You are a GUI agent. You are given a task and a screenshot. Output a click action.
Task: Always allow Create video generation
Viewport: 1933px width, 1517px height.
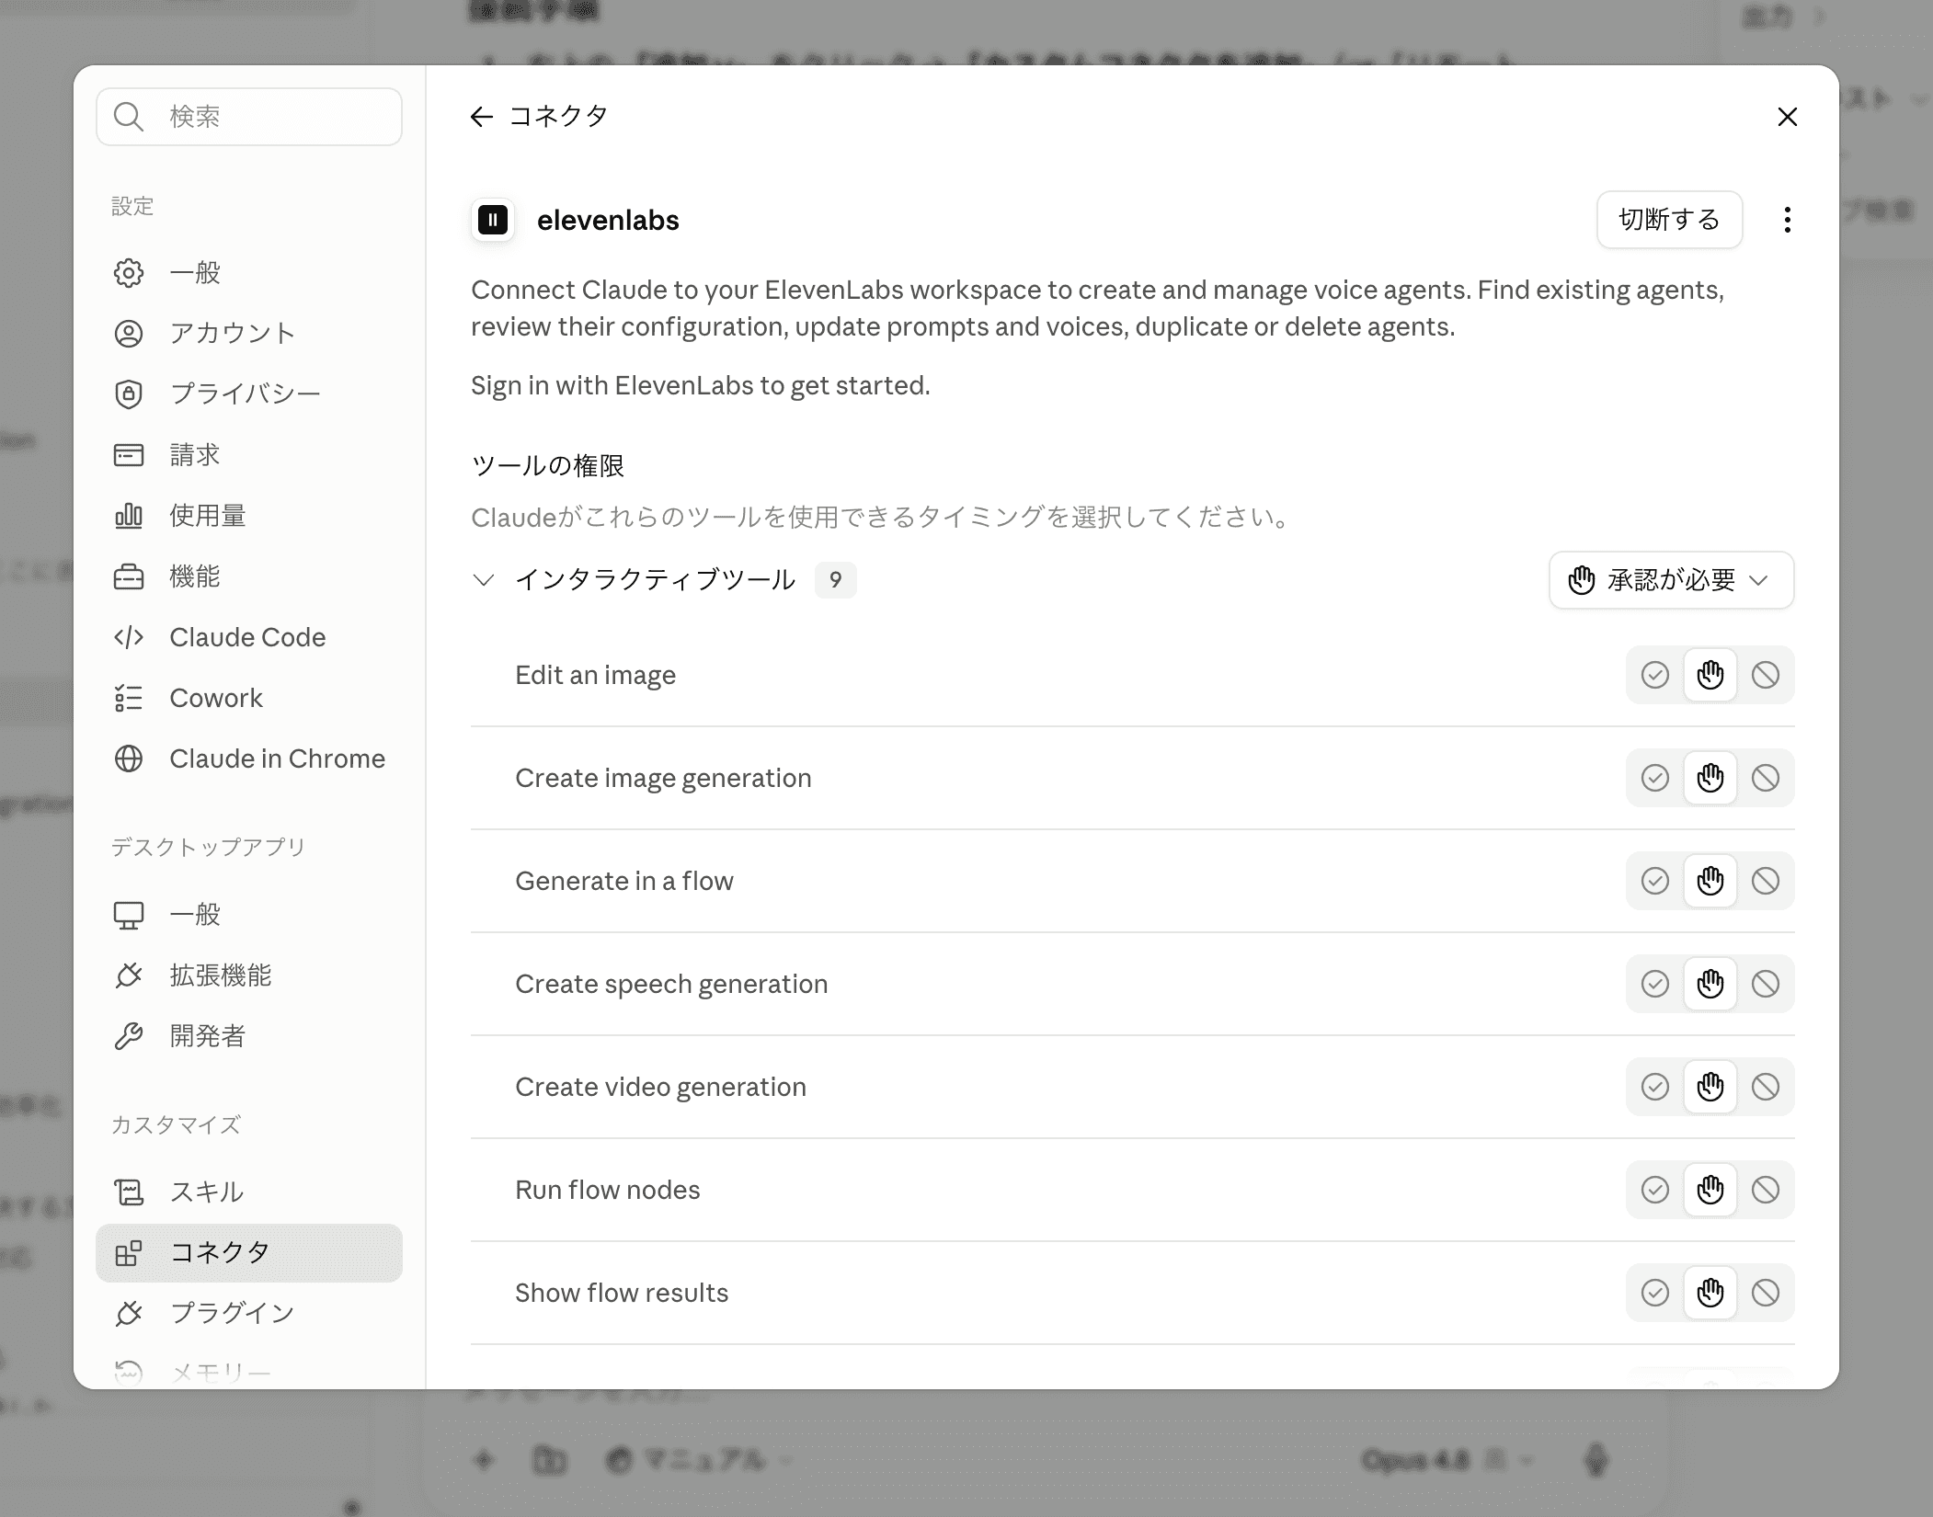click(x=1654, y=1088)
